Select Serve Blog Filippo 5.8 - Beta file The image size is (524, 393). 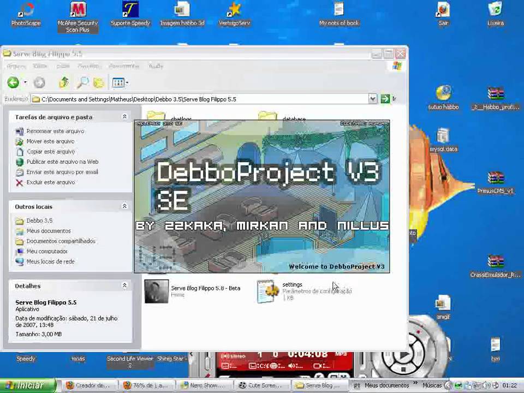[193, 291]
